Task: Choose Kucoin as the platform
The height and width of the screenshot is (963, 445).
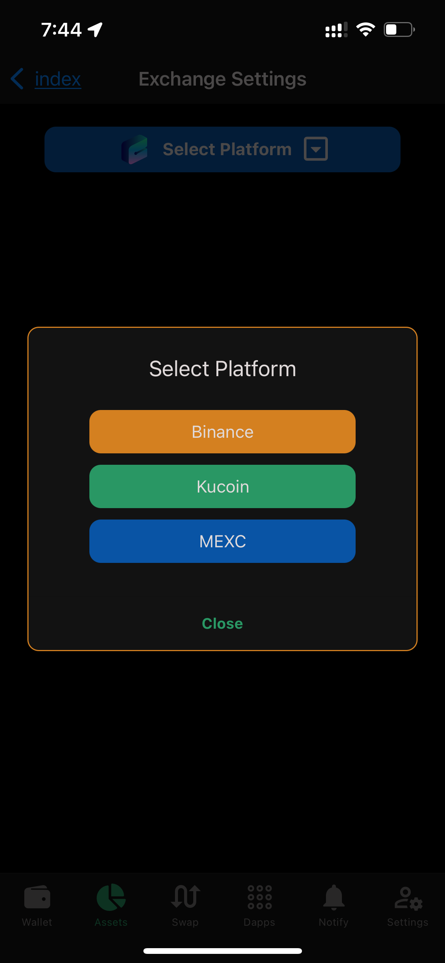Action: pyautogui.click(x=222, y=486)
